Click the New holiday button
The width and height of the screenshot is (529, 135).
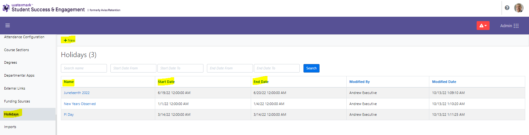(x=69, y=40)
